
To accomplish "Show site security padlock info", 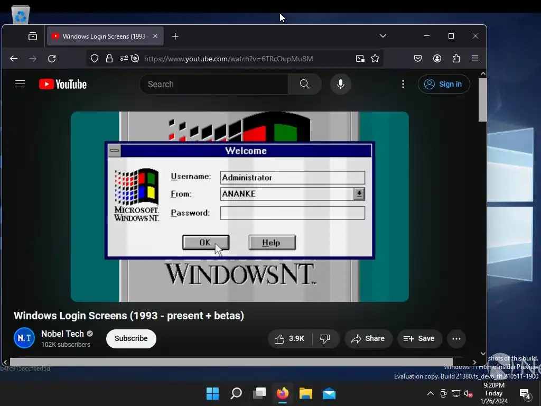I will coord(109,59).
